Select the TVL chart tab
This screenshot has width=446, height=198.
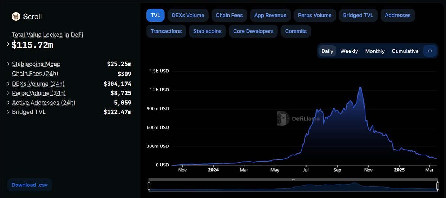[x=155, y=15]
